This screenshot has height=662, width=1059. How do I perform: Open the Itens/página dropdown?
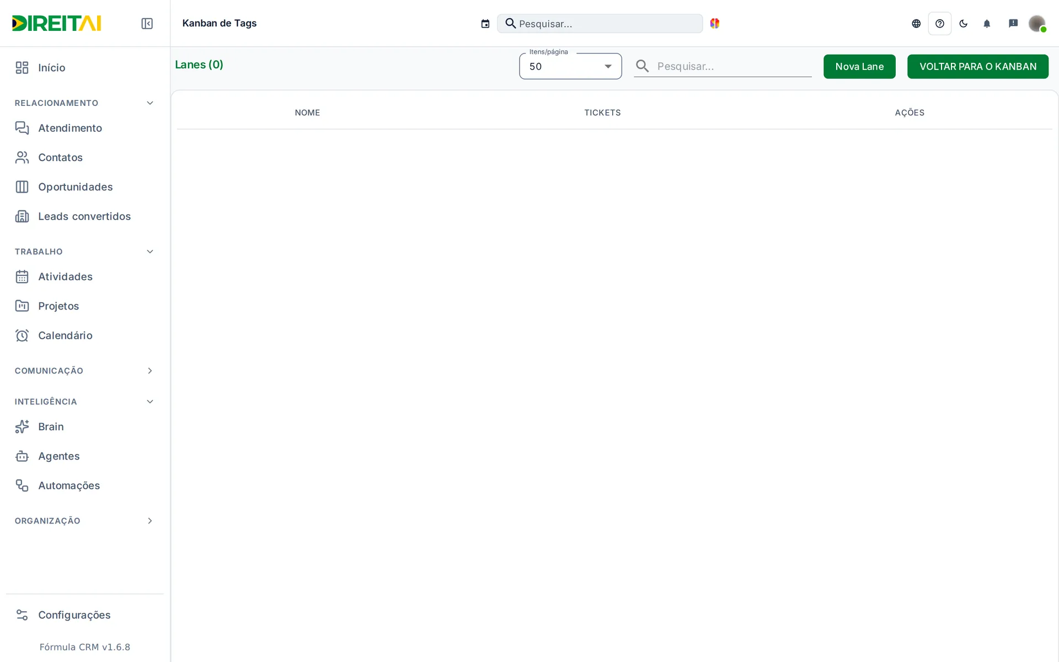570,66
